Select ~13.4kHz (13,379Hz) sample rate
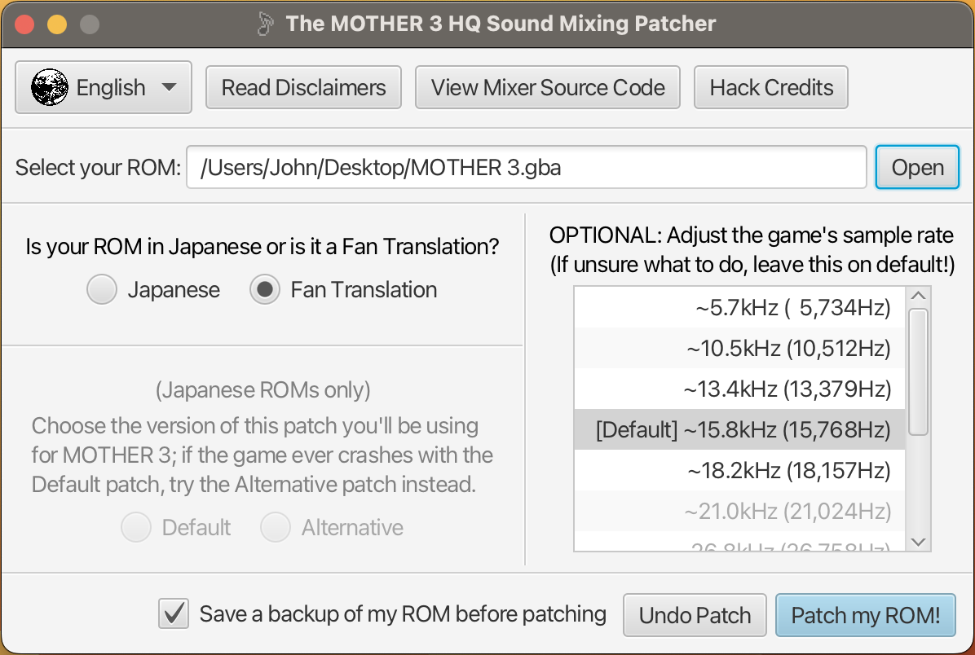The height and width of the screenshot is (655, 975). 739,389
